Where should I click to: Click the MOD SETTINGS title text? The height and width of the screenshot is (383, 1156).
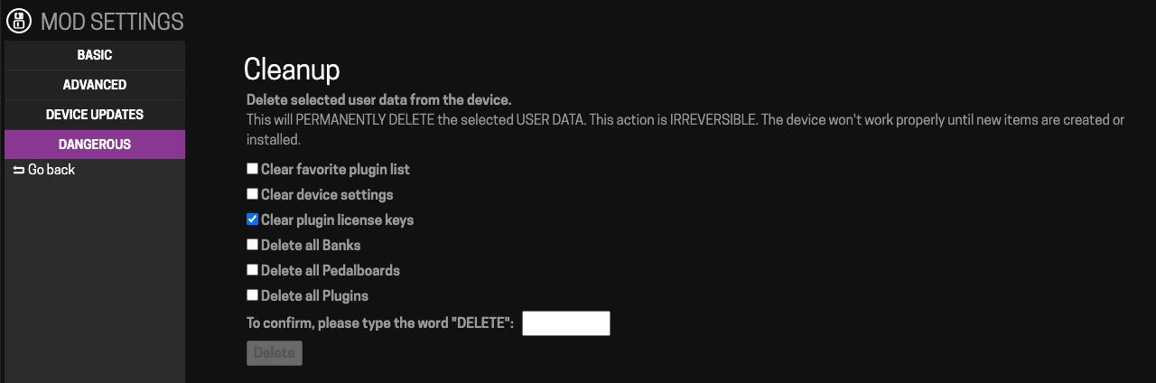click(112, 22)
